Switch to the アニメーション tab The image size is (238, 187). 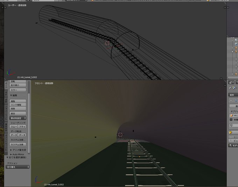point(6,113)
